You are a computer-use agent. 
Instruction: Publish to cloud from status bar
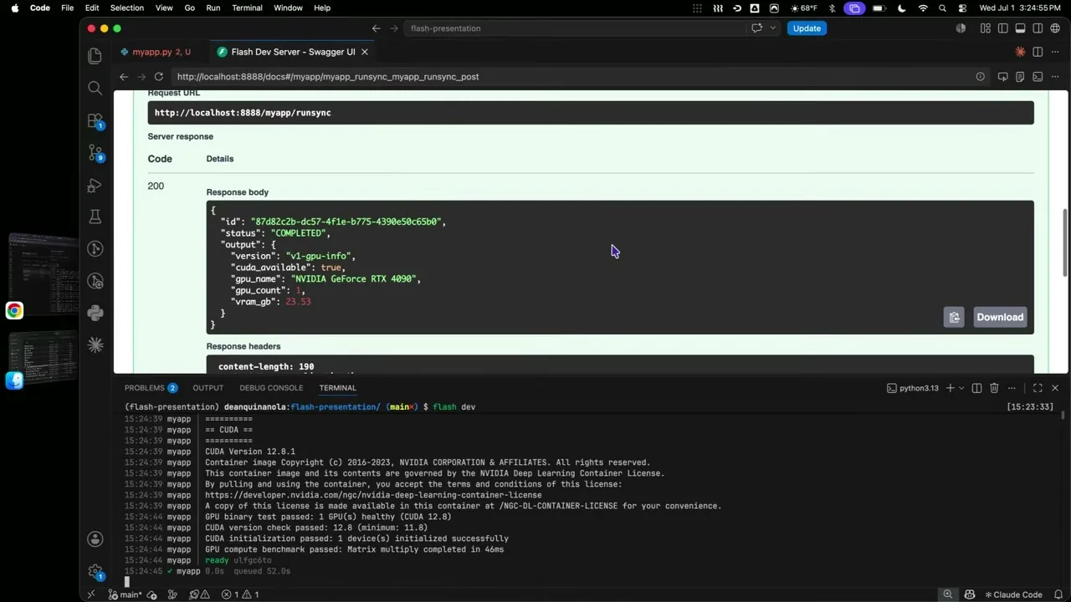(x=152, y=594)
